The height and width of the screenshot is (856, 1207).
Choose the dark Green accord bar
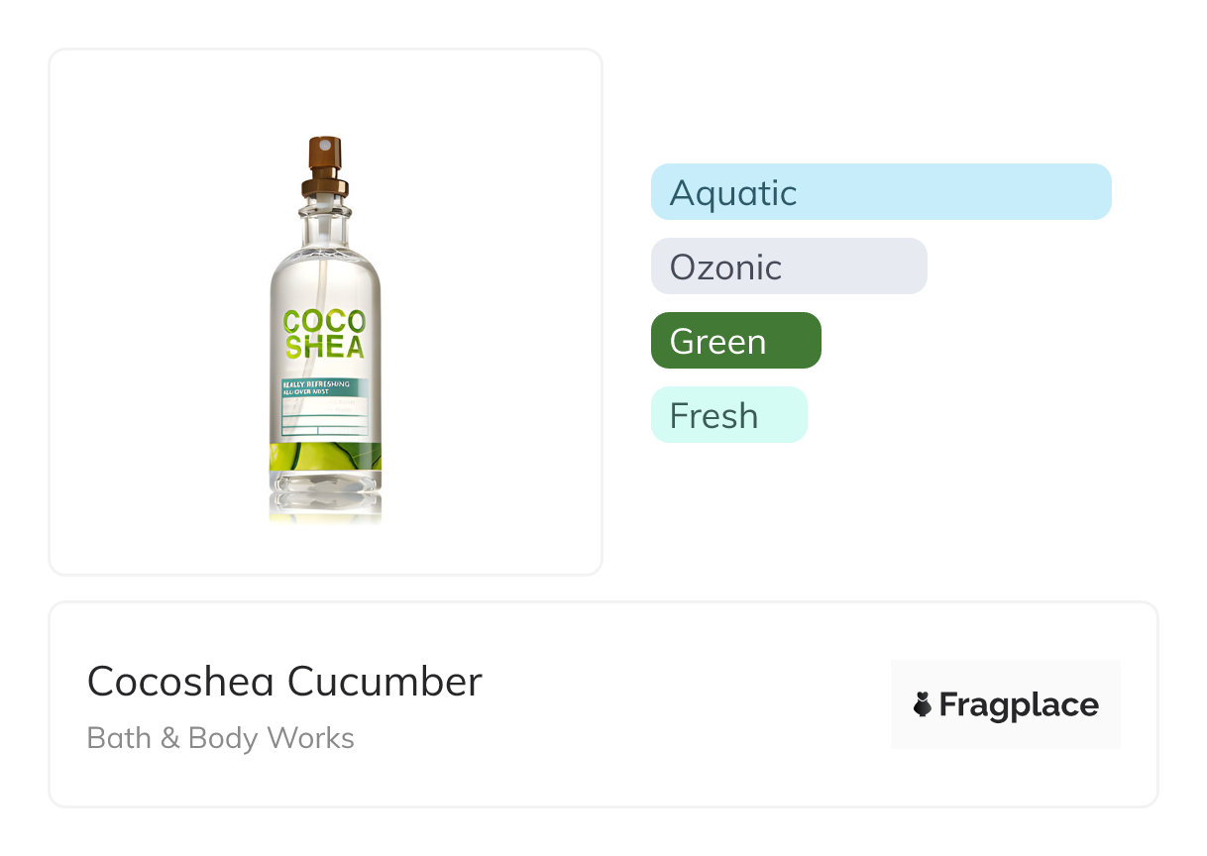(735, 341)
